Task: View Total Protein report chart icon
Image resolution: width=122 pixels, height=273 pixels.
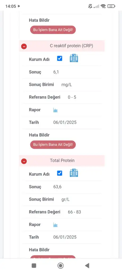Action: coord(55,225)
